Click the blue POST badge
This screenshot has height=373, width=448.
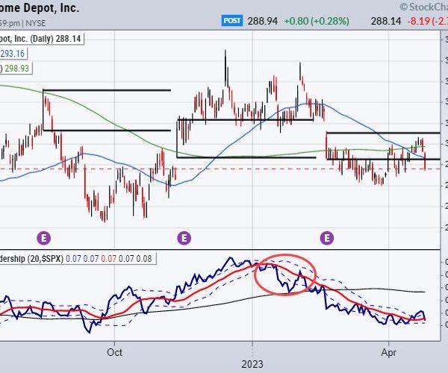pos(231,21)
